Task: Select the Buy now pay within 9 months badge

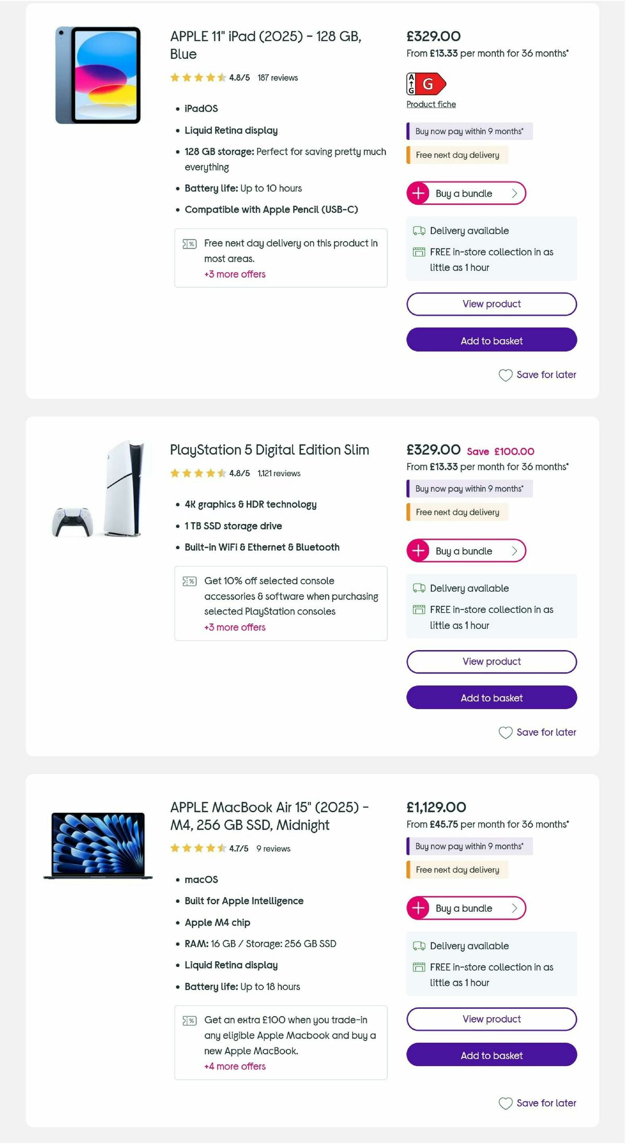Action: [468, 131]
